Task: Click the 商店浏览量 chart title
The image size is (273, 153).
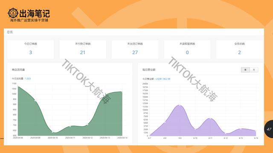Action: tap(18, 70)
